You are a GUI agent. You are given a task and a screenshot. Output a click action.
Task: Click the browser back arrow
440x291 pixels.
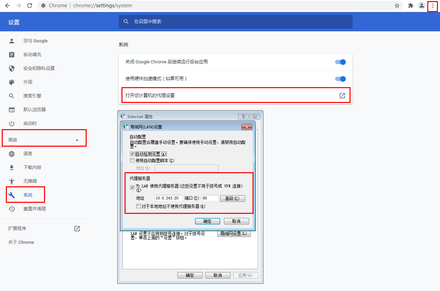pyautogui.click(x=7, y=6)
